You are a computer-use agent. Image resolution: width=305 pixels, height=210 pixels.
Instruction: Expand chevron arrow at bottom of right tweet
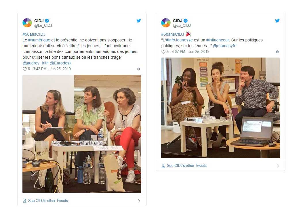coord(278,166)
